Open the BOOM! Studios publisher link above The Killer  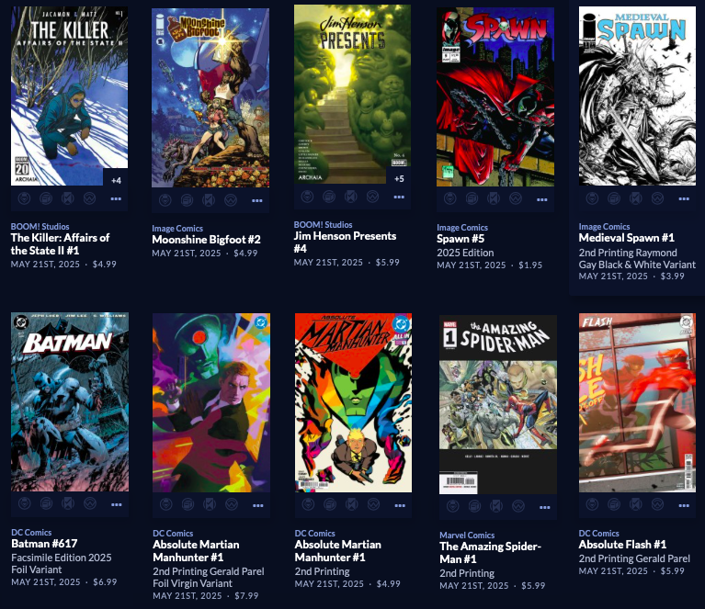point(40,227)
